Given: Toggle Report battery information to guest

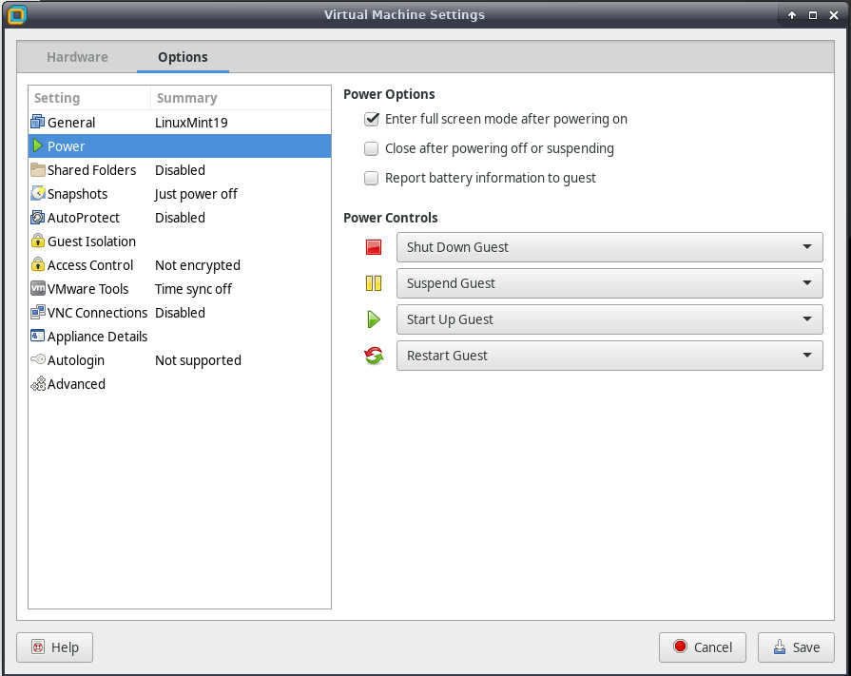Looking at the screenshot, I should pos(372,178).
